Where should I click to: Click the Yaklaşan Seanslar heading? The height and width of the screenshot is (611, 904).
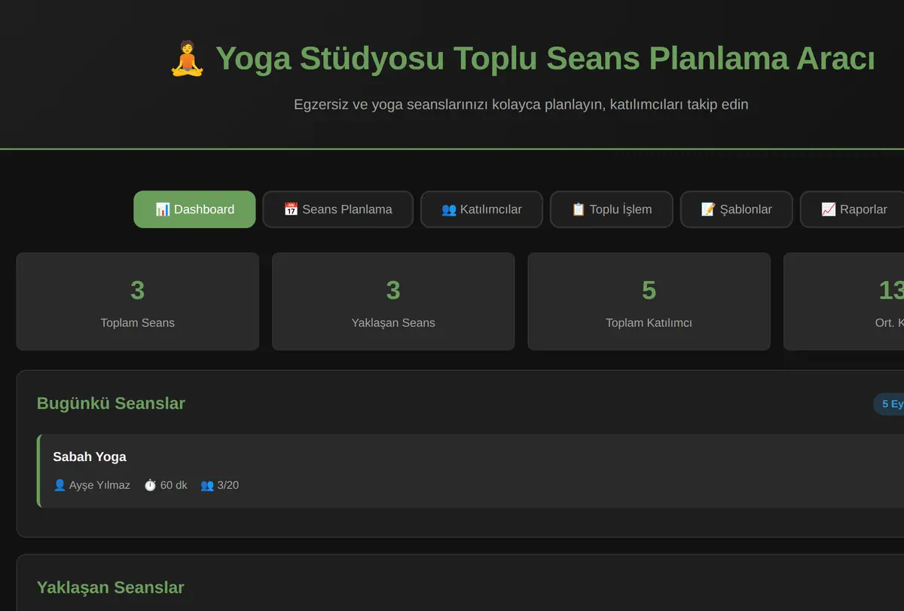click(x=110, y=587)
